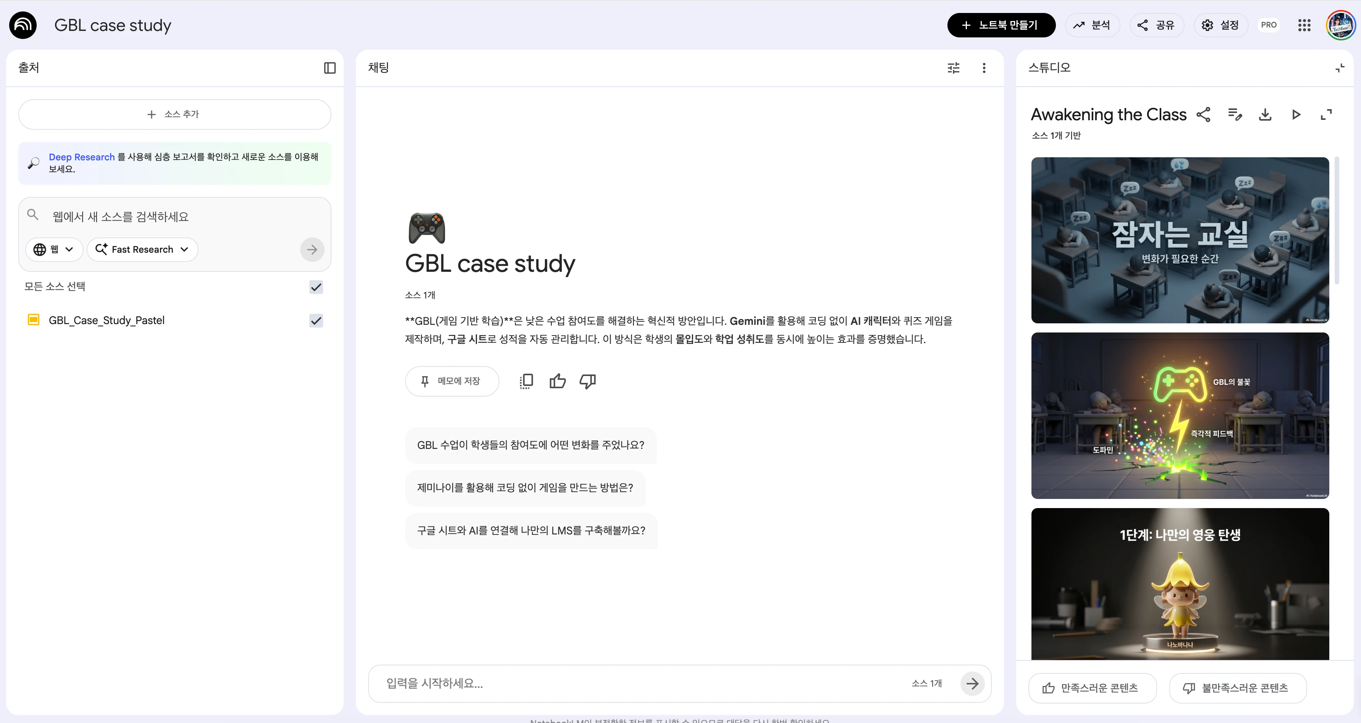1361x723 pixels.
Task: Share the Awakening the Class slideshow
Action: click(1204, 115)
